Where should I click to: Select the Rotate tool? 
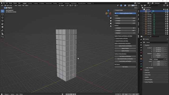pos(2,21)
